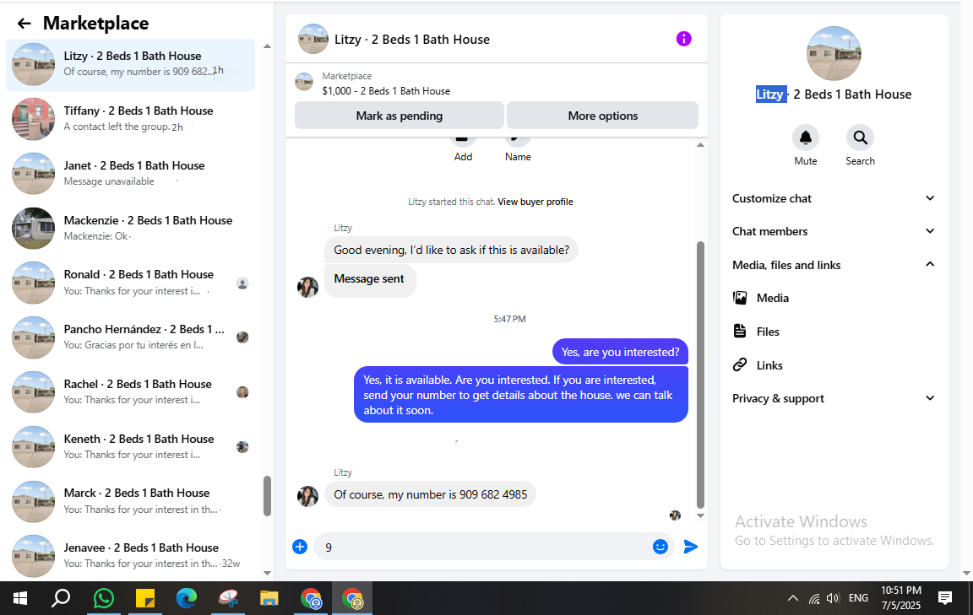The image size is (973, 615).
Task: Click Mark as pending button
Action: point(399,116)
